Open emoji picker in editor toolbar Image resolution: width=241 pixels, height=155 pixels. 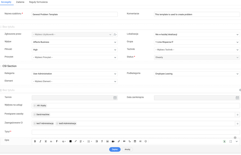[x=146, y=141]
